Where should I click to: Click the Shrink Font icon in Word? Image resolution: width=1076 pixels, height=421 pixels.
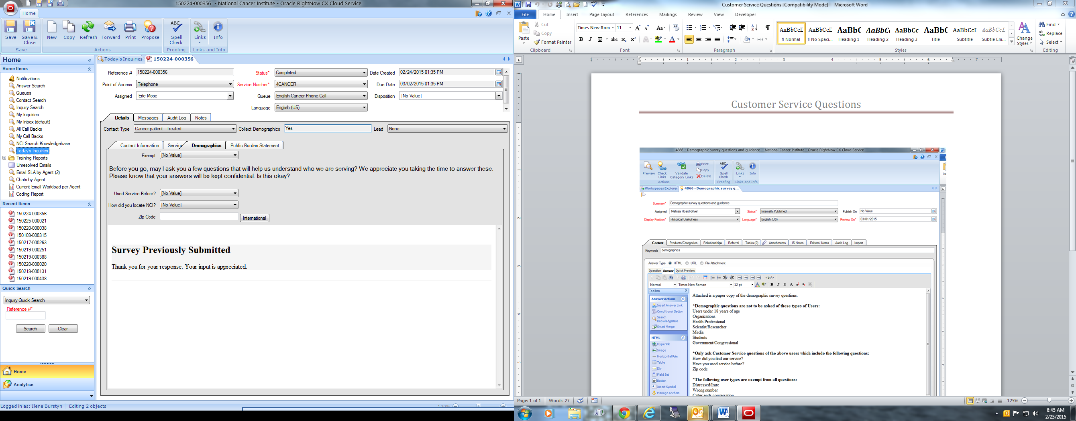[x=646, y=28]
